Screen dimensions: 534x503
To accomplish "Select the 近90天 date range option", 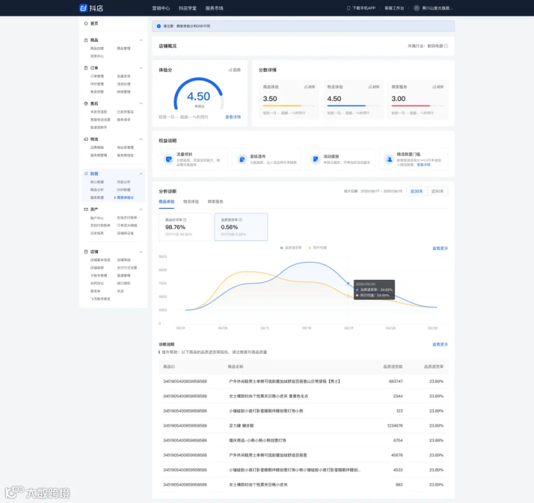I will pyautogui.click(x=438, y=191).
